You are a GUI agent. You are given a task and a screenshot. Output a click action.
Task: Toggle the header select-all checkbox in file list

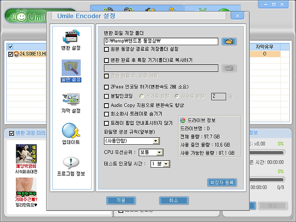click(11, 46)
